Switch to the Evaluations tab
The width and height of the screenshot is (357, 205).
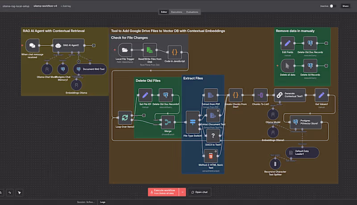tap(192, 12)
